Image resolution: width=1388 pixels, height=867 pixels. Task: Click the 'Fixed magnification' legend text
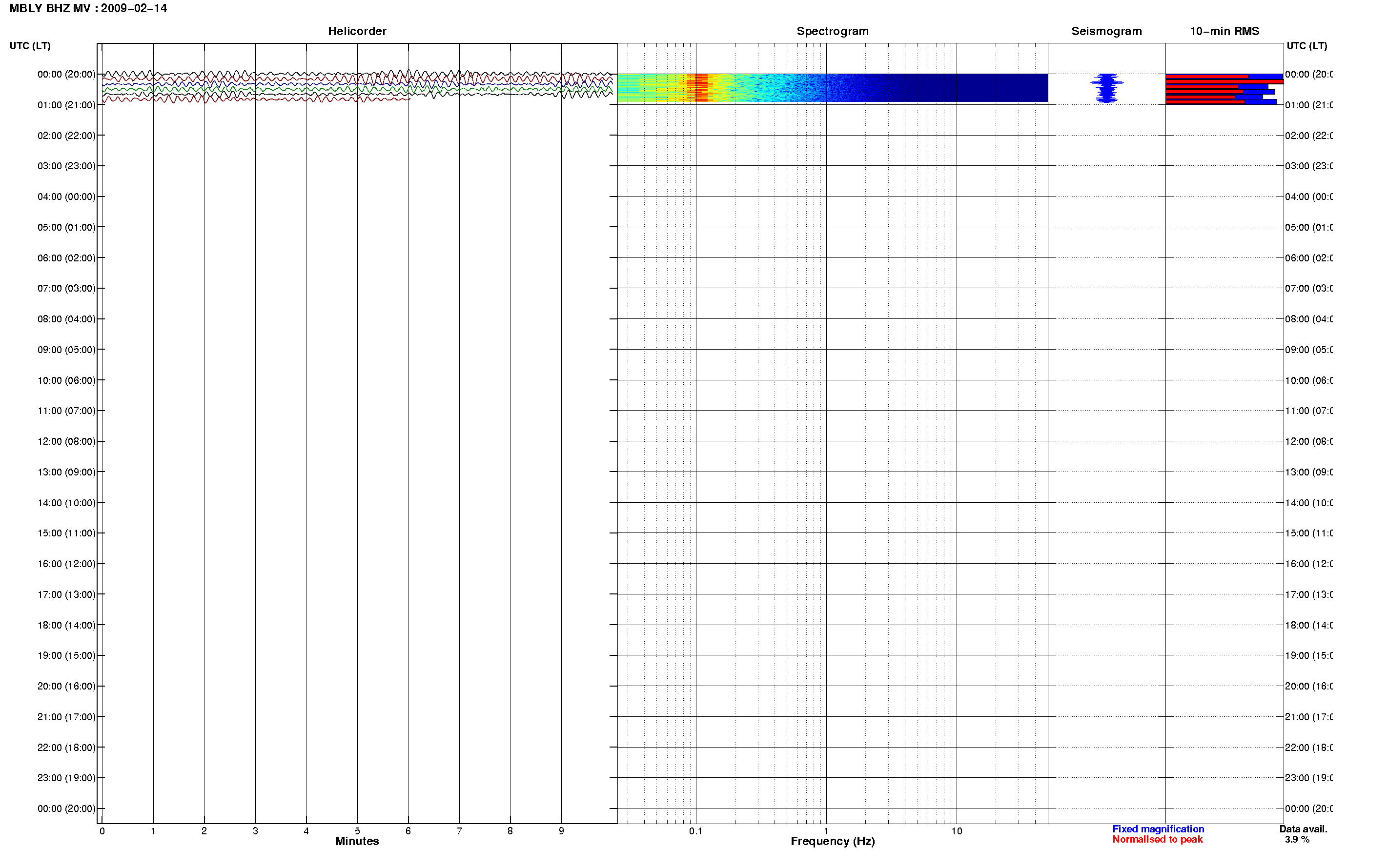coord(1158,829)
